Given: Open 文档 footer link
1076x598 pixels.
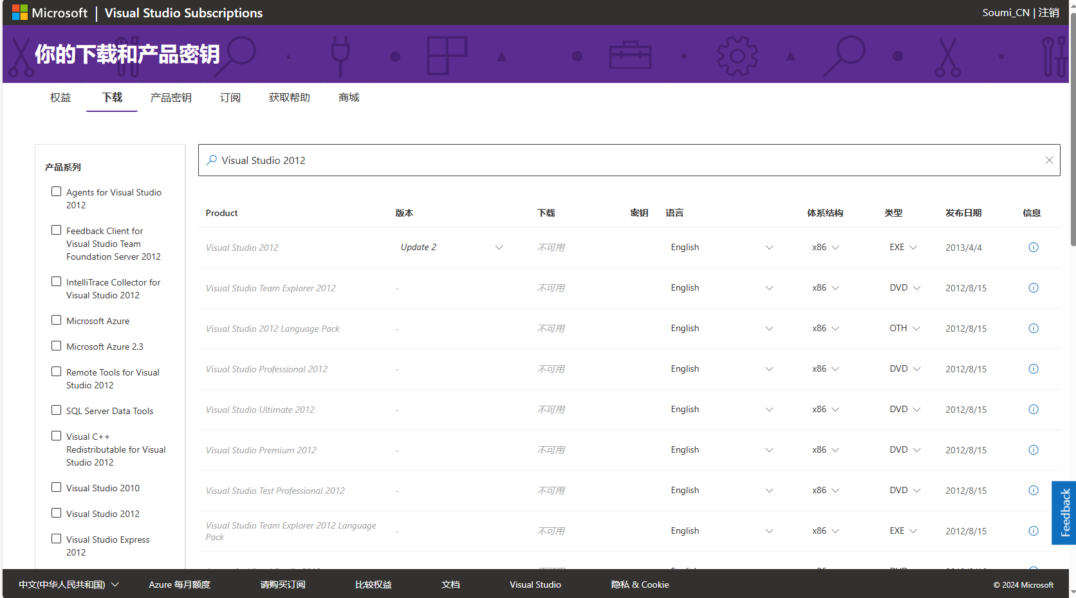Looking at the screenshot, I should [x=450, y=584].
